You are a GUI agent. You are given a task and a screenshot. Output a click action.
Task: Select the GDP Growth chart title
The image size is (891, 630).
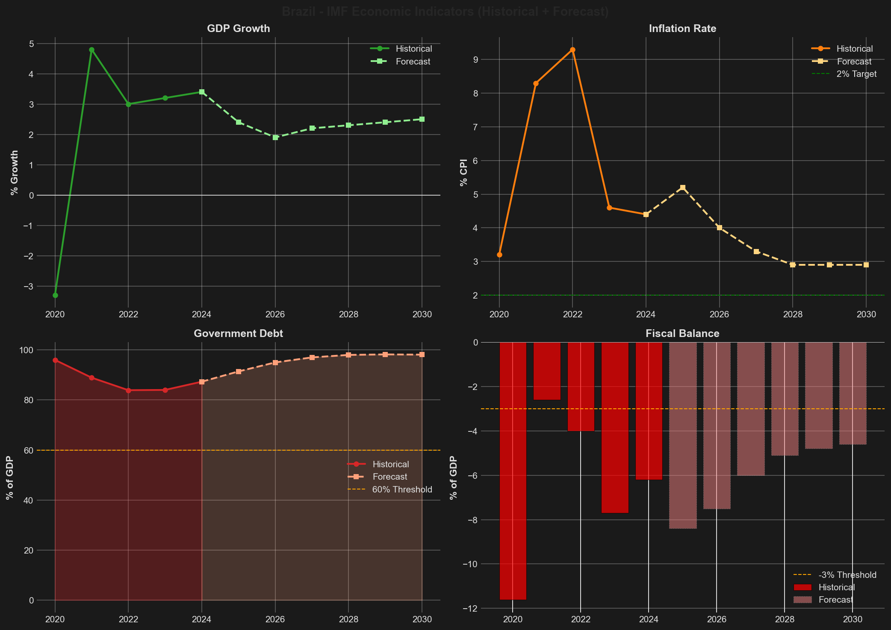click(x=238, y=28)
